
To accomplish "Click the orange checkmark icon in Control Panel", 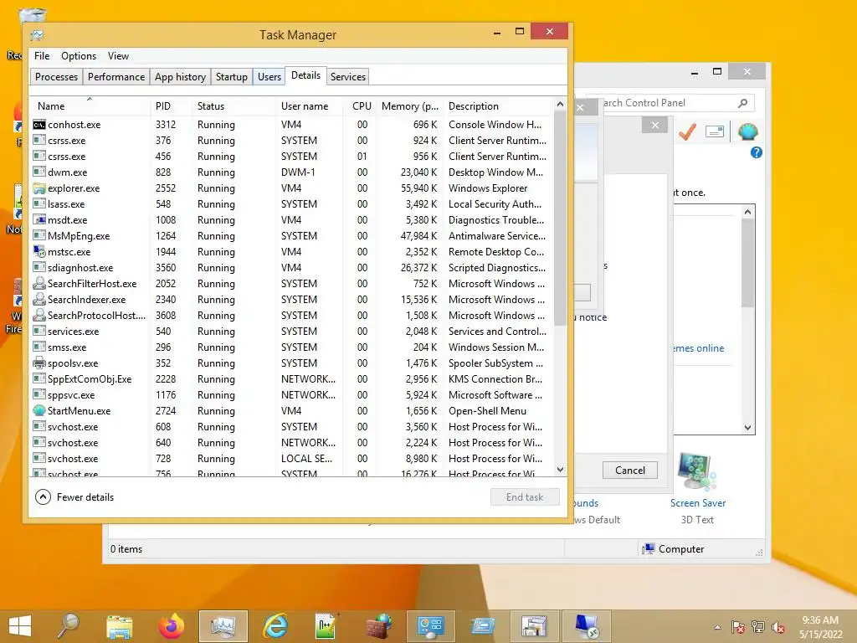I will pyautogui.click(x=687, y=131).
